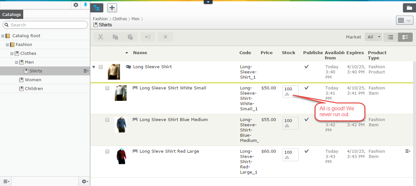The width and height of the screenshot is (416, 186).
Task: Sort by the Name column header
Action: [x=140, y=53]
